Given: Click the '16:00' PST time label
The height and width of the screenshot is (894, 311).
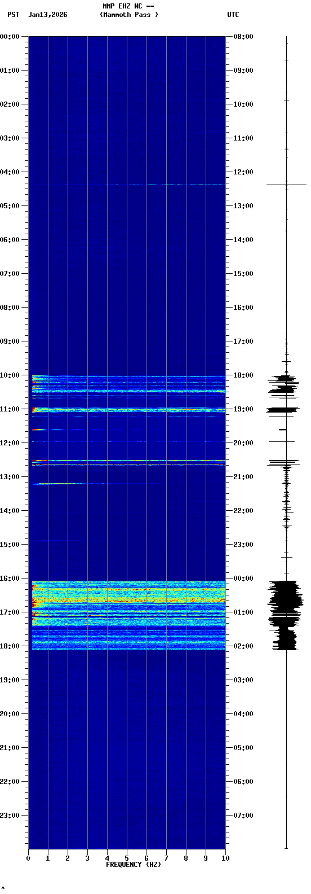Looking at the screenshot, I should click(10, 579).
